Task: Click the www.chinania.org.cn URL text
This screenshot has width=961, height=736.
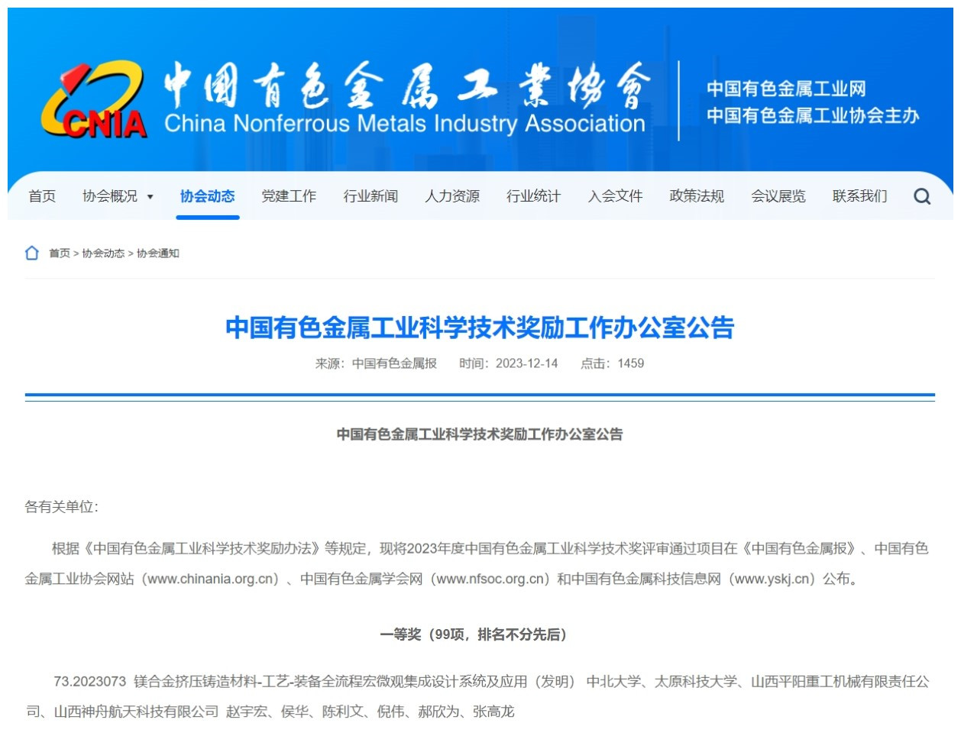Action: 214,579
